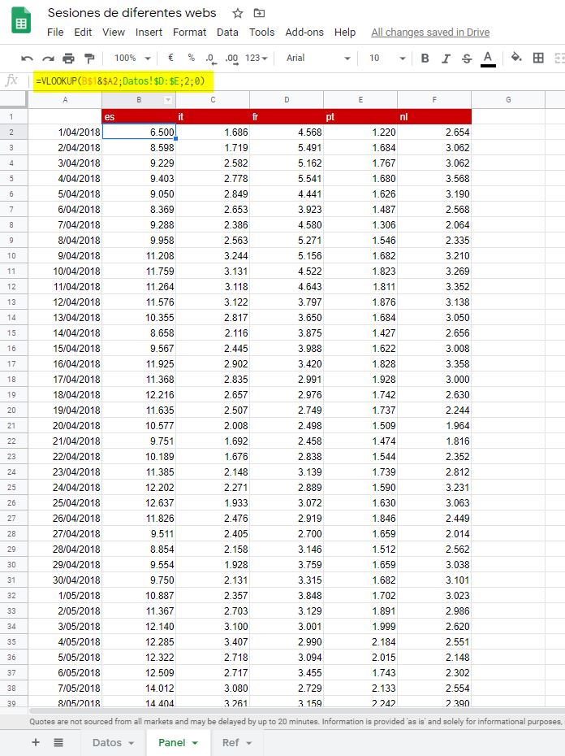
Task: Click the add sheet plus button
Action: 35,742
